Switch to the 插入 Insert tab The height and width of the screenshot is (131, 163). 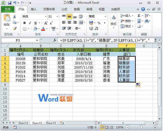point(33,9)
